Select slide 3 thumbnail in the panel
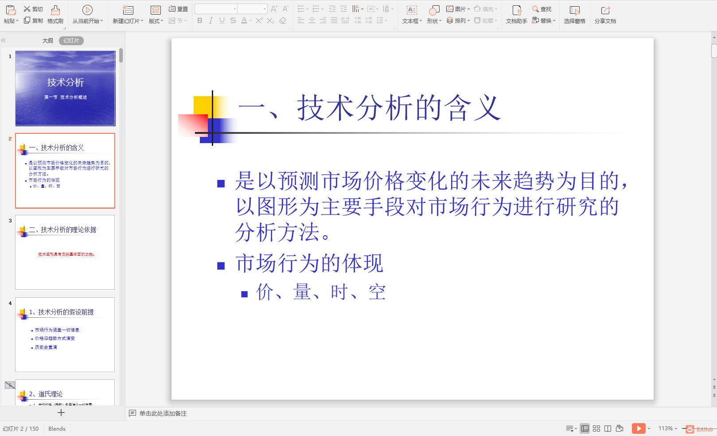The image size is (717, 436). pyautogui.click(x=65, y=252)
